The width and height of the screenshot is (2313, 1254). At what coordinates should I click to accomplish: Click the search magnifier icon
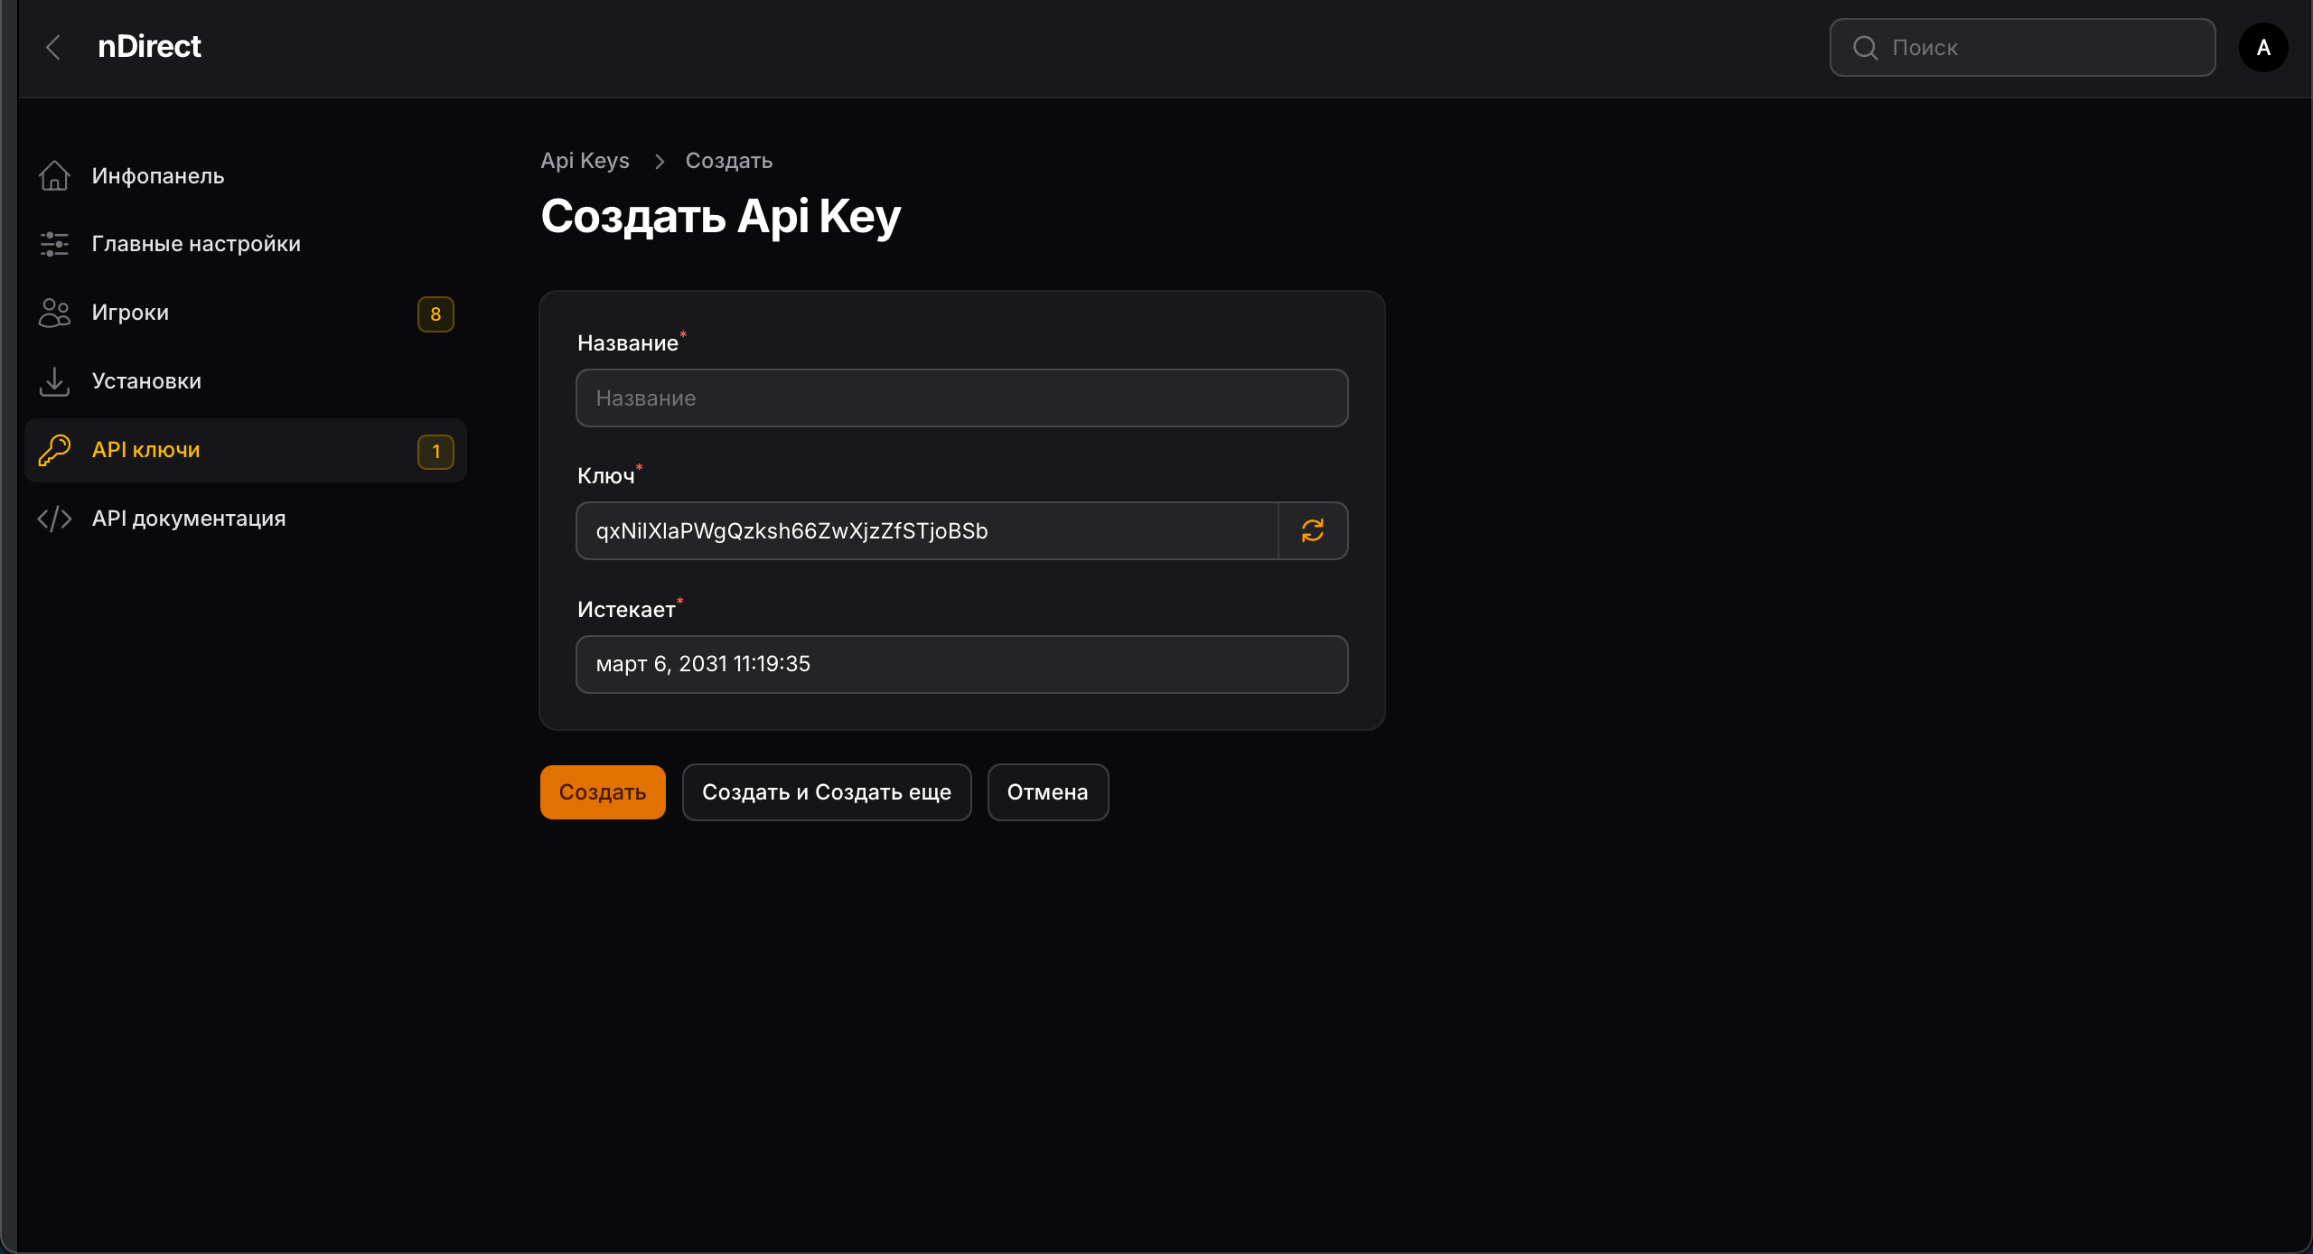pos(1865,48)
